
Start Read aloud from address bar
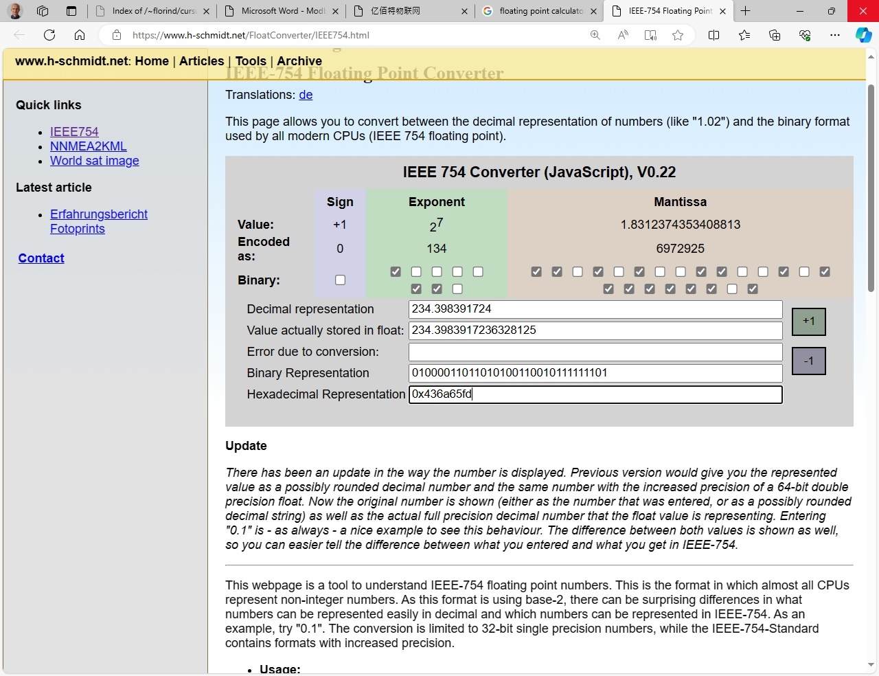point(623,35)
